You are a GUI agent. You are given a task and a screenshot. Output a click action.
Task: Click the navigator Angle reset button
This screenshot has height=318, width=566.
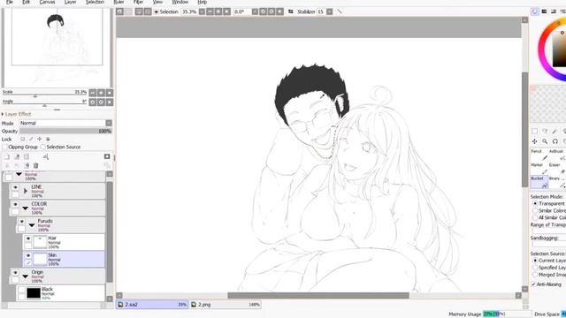point(110,102)
